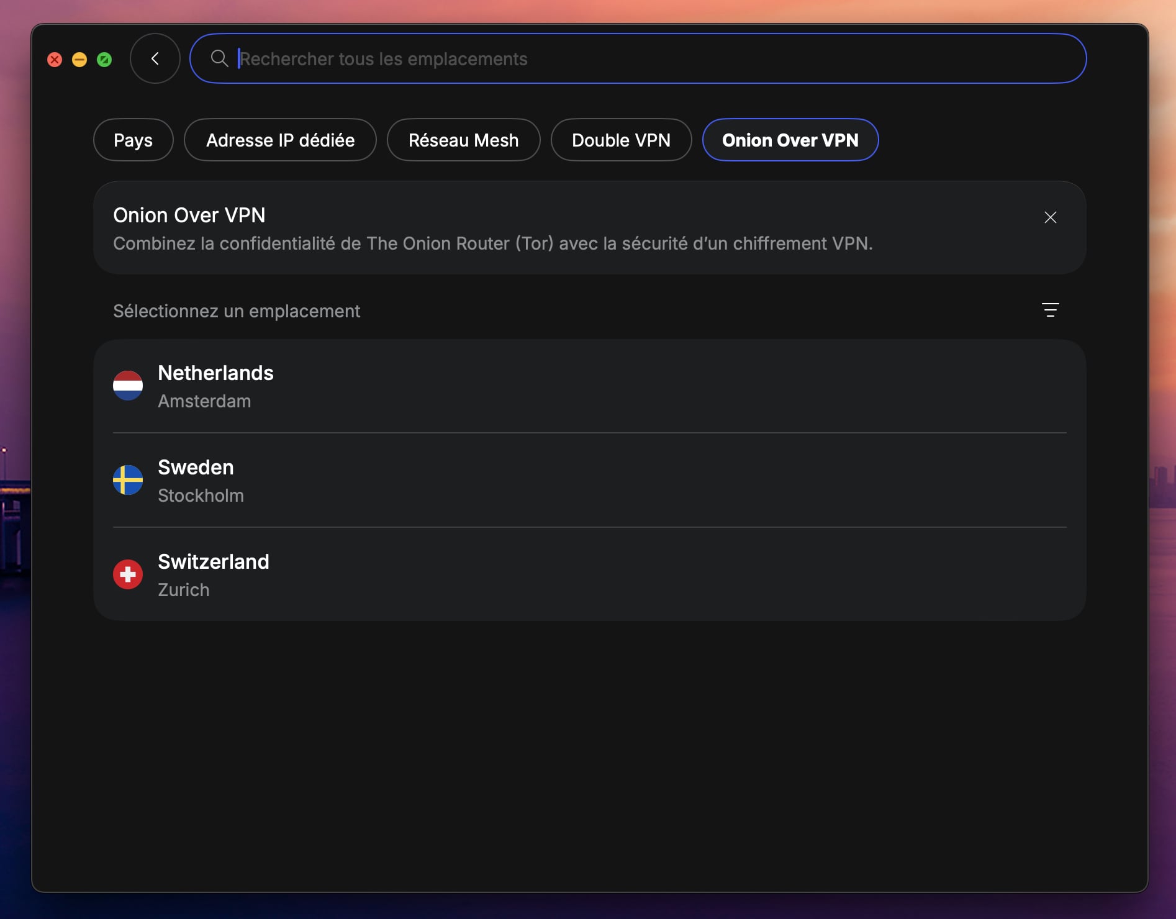
Task: Open the sort filter icon
Action: pos(1050,310)
